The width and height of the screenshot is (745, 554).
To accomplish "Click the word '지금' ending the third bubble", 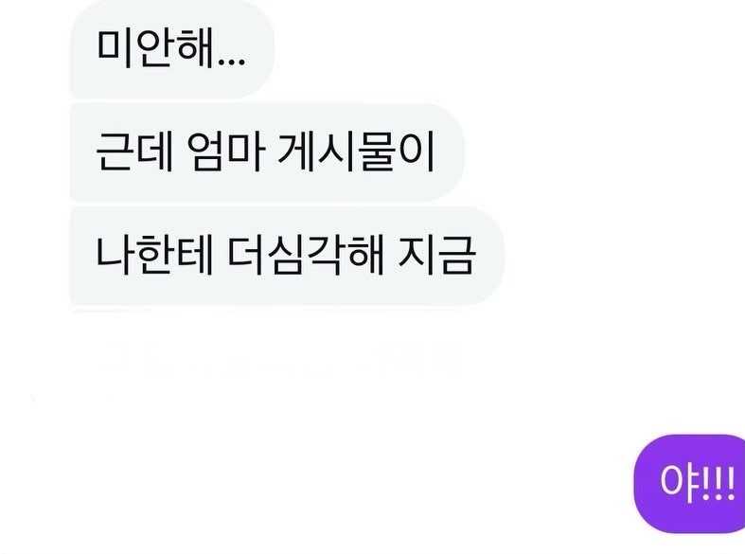I will click(x=436, y=256).
